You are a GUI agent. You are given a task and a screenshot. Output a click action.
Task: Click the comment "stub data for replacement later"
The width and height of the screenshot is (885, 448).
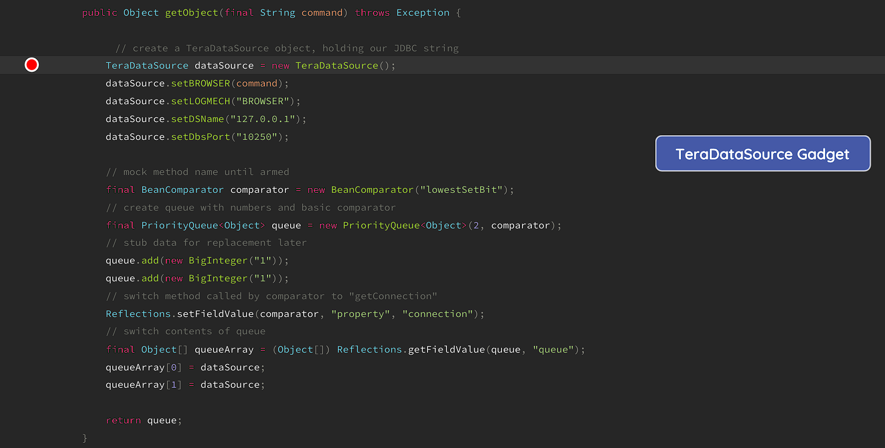tap(206, 243)
